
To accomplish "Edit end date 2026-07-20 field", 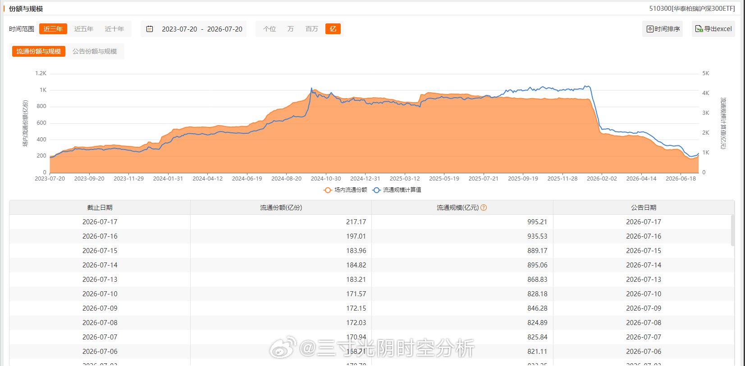I will point(225,29).
